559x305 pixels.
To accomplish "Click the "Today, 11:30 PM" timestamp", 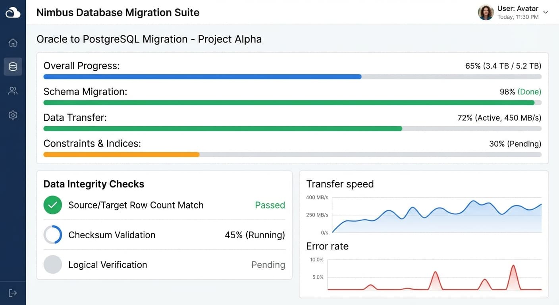I will click(518, 17).
